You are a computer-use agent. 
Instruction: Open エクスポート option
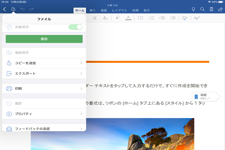44,73
